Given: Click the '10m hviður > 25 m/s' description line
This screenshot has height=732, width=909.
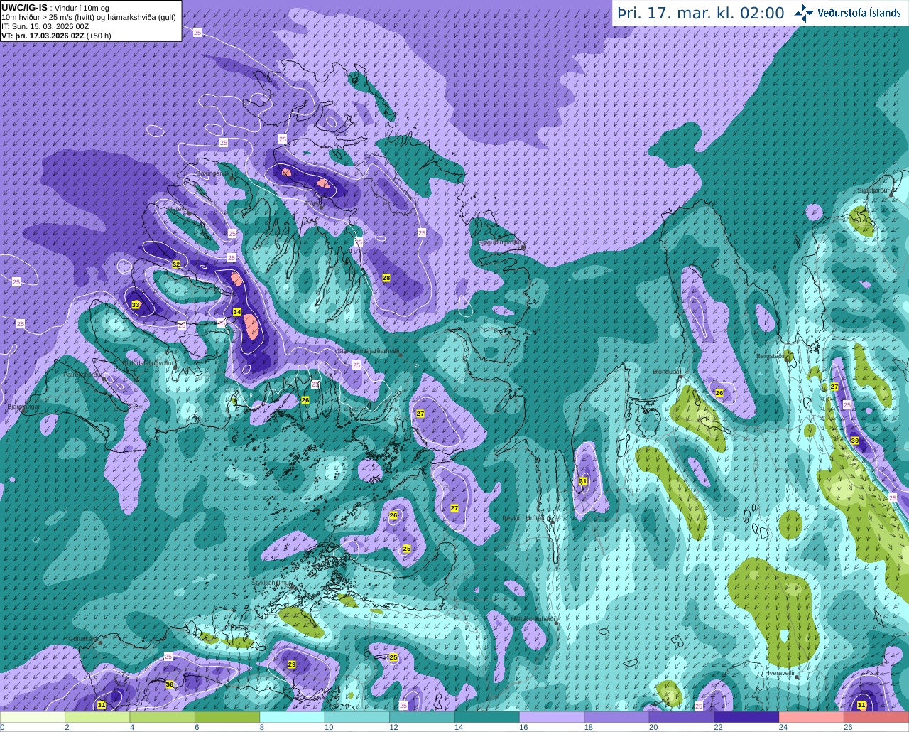Looking at the screenshot, I should pos(89,17).
